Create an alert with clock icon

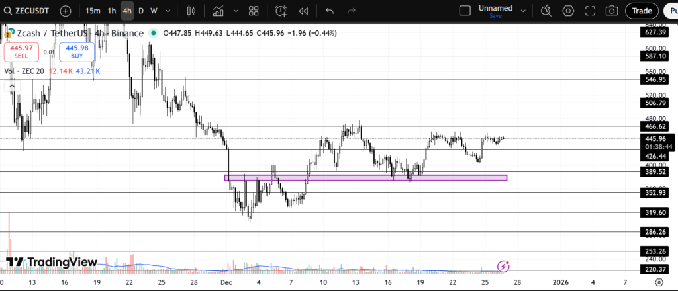click(281, 11)
